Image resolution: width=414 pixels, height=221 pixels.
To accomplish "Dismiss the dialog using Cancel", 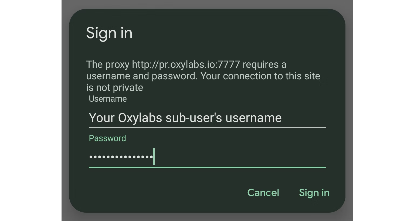I will click(263, 193).
